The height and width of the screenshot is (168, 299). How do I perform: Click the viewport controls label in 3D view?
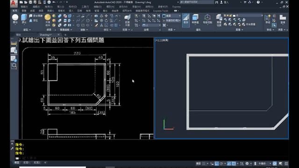[x=162, y=40]
